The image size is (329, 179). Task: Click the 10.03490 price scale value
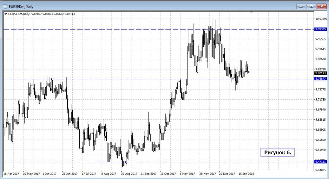[321, 19]
